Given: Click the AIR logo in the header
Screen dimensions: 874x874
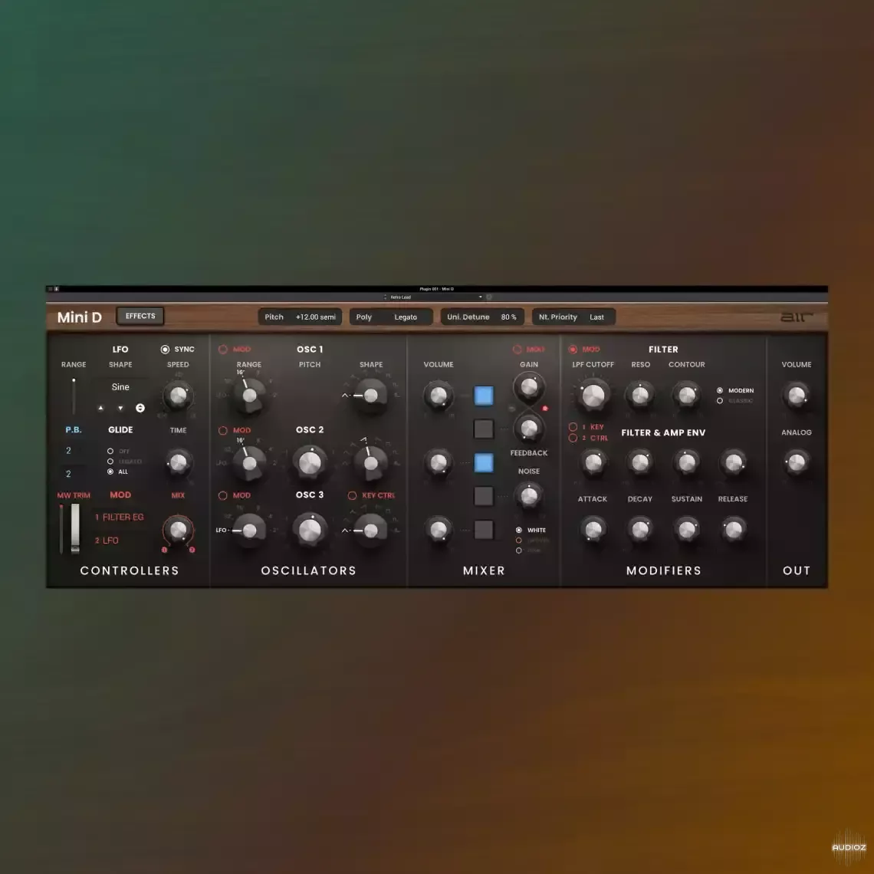Looking at the screenshot, I should (x=796, y=317).
